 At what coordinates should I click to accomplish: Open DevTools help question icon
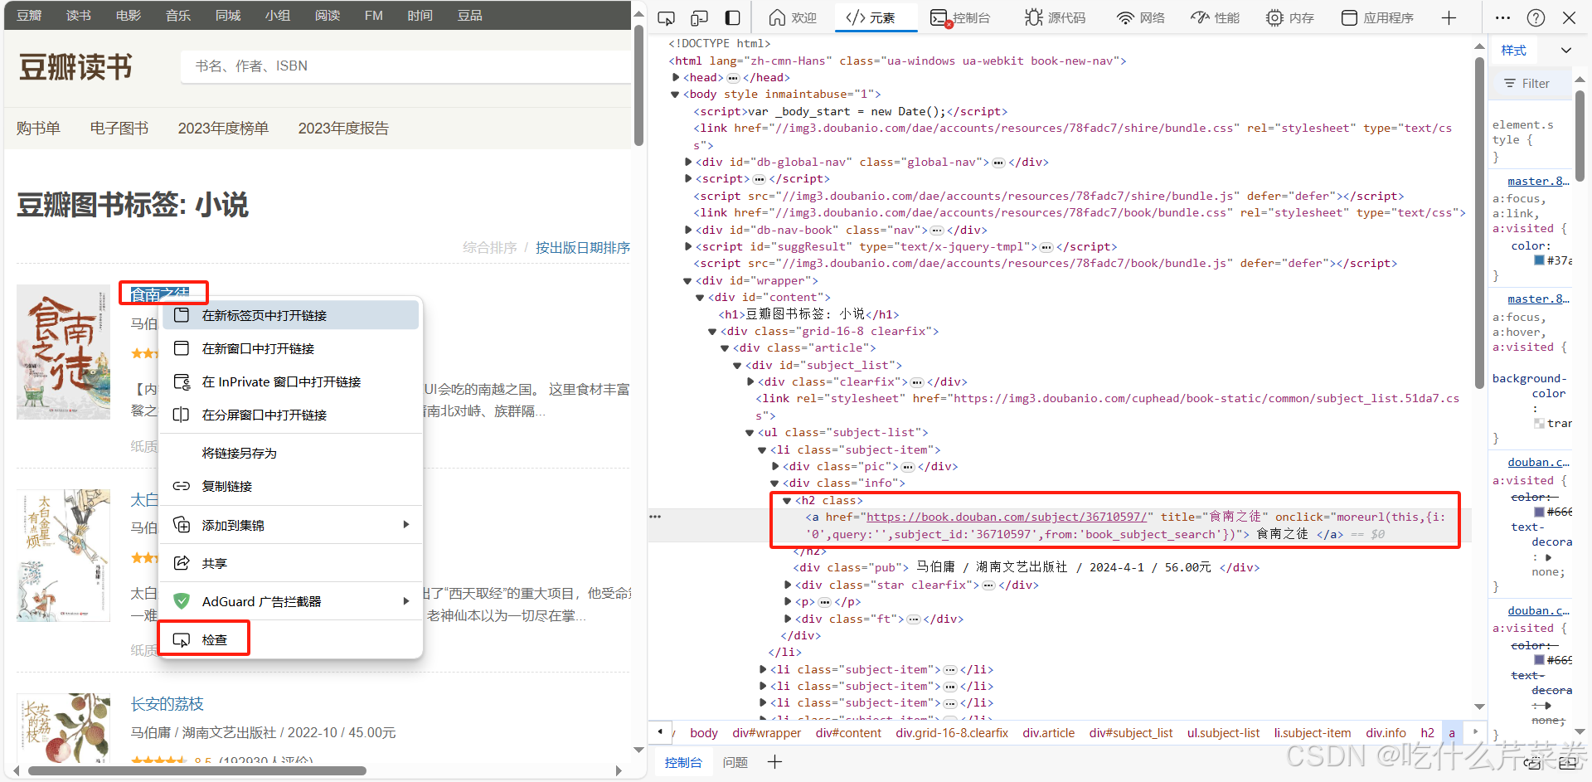(1536, 17)
